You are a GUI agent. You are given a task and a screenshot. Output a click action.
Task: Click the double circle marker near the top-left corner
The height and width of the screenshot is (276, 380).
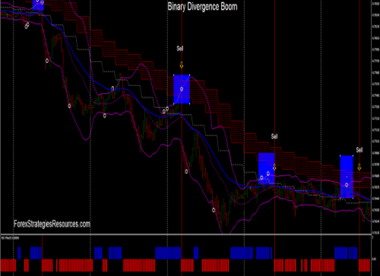27,26
